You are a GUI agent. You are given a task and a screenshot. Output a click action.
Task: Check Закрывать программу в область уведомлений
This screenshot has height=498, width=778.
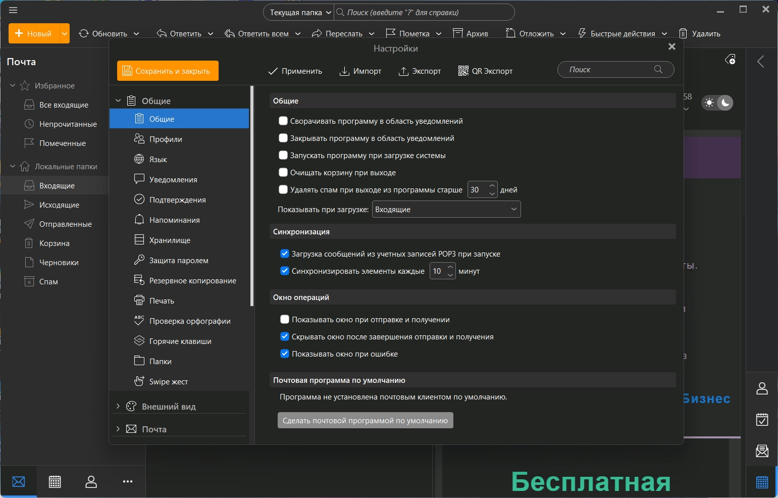click(x=283, y=138)
